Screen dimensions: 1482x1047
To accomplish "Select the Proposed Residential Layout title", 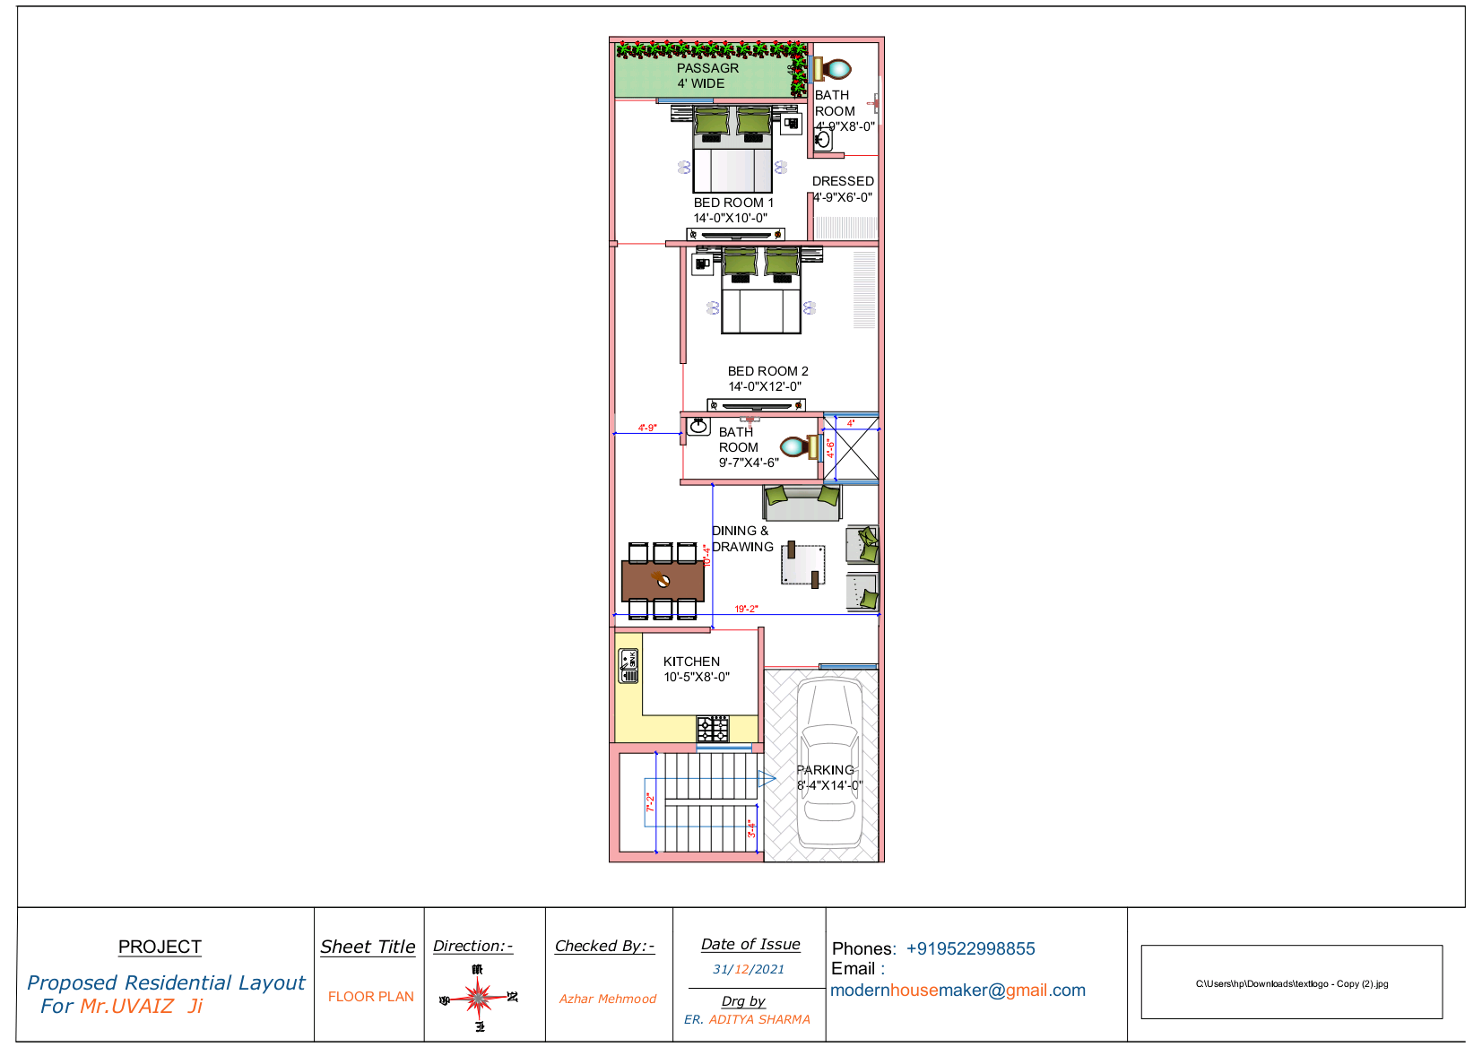I will pyautogui.click(x=166, y=982).
